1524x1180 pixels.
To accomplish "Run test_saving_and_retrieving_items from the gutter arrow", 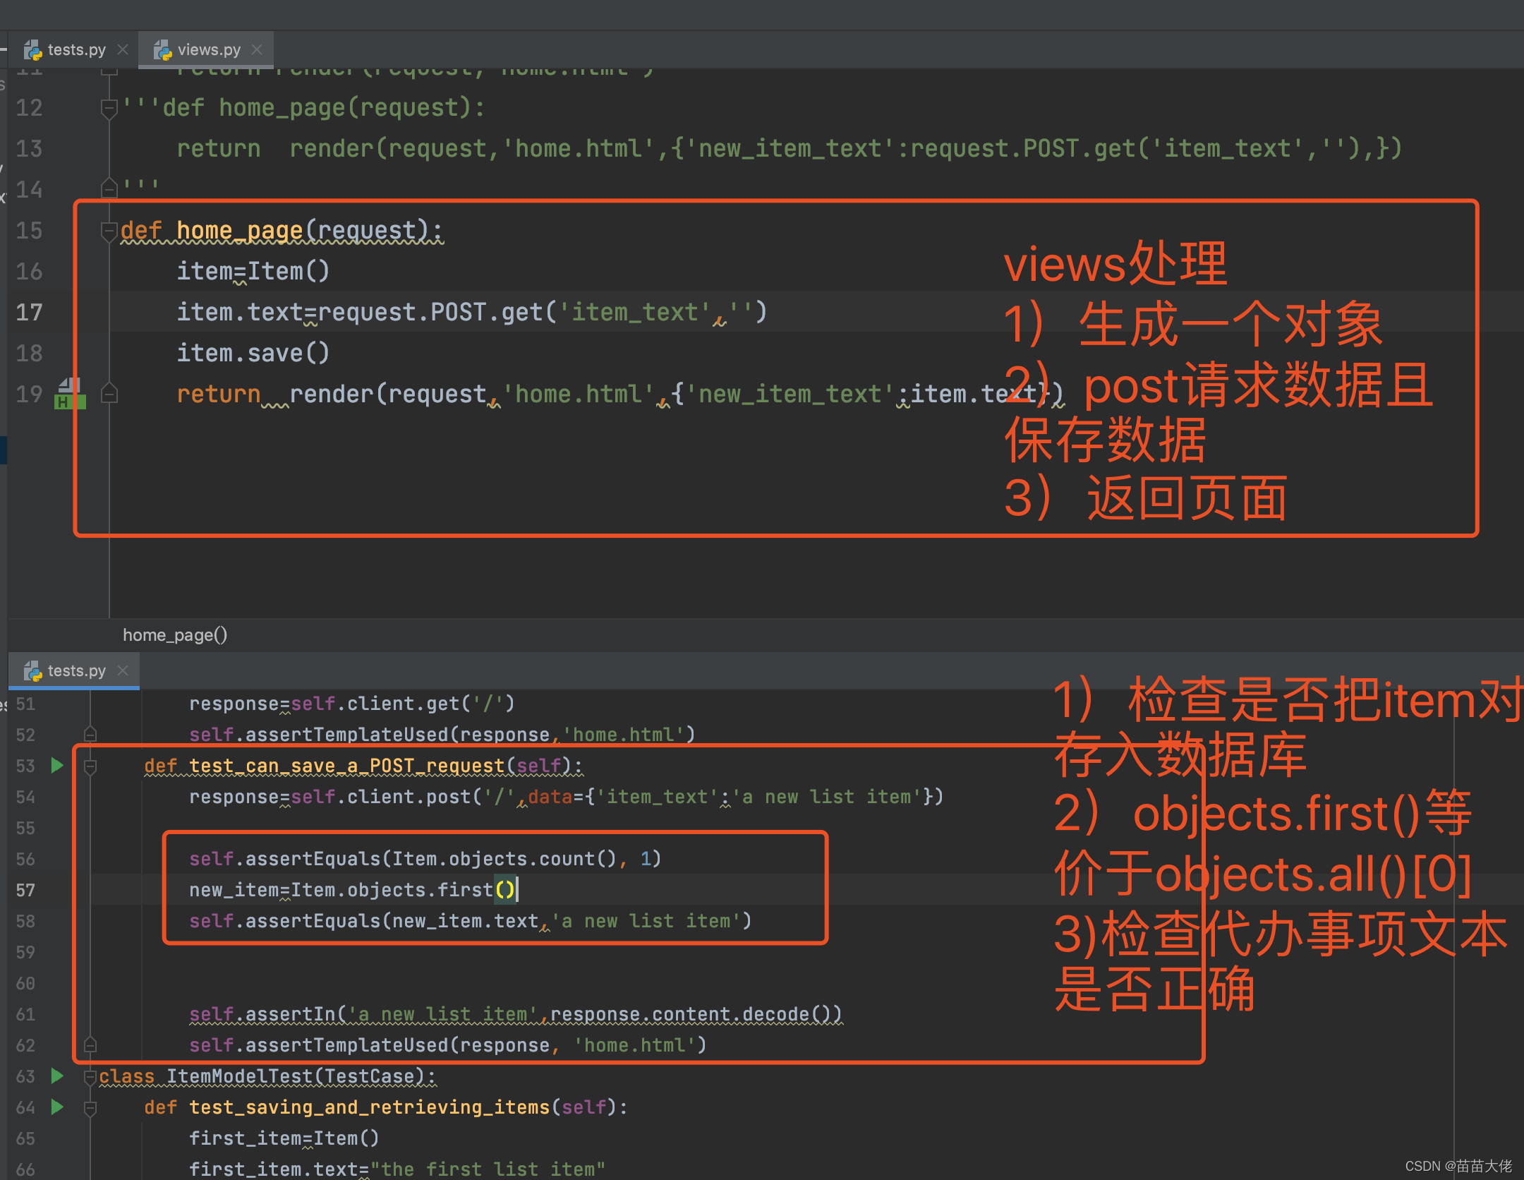I will pos(57,1107).
